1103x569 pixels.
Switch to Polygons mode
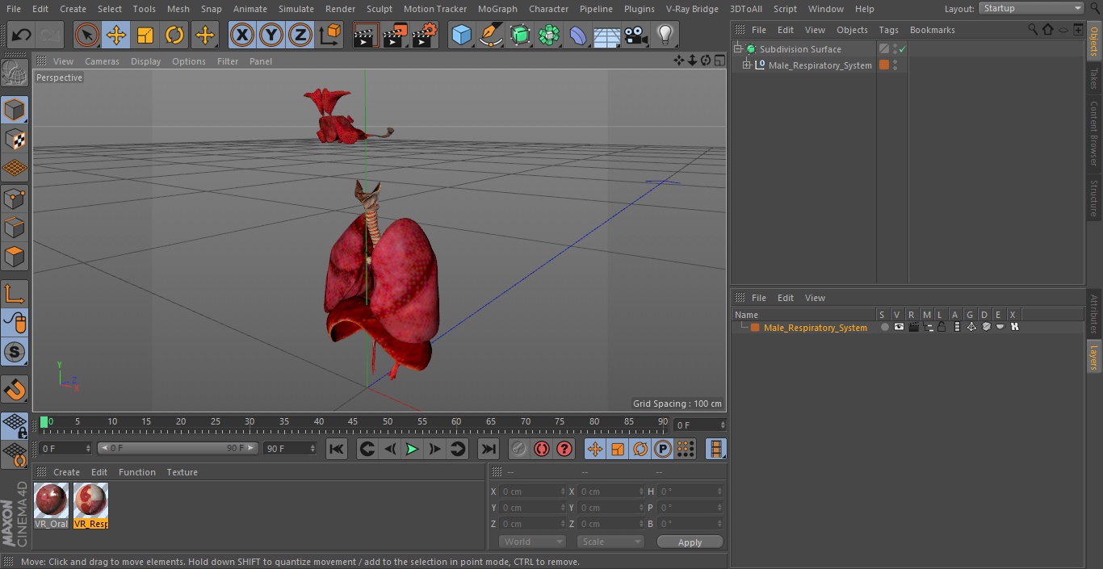coord(15,257)
